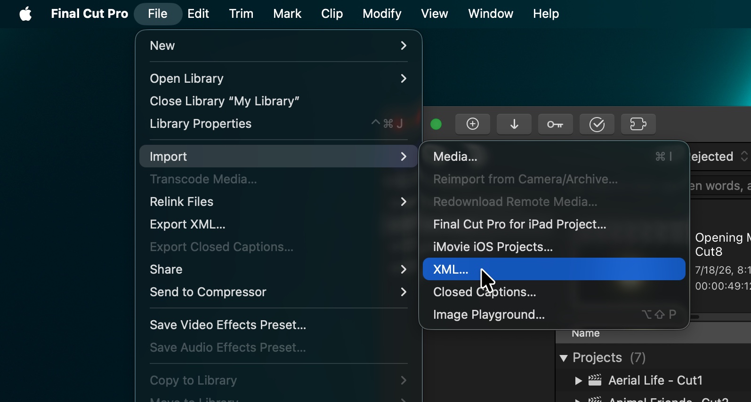
Task: Open the Clip menu
Action: [x=332, y=14]
